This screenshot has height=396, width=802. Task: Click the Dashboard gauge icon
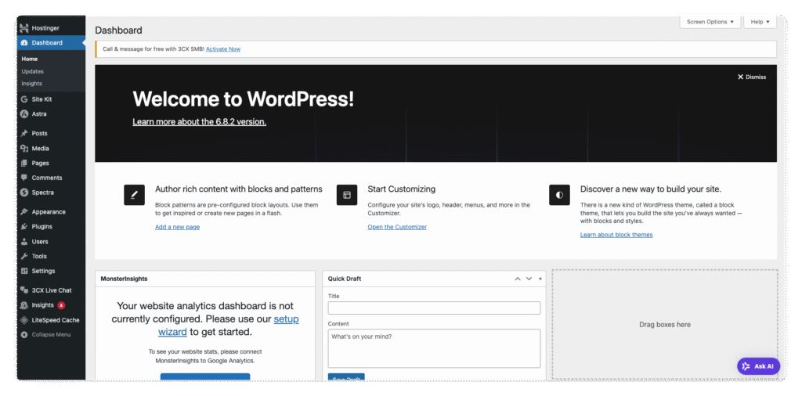pyautogui.click(x=24, y=43)
